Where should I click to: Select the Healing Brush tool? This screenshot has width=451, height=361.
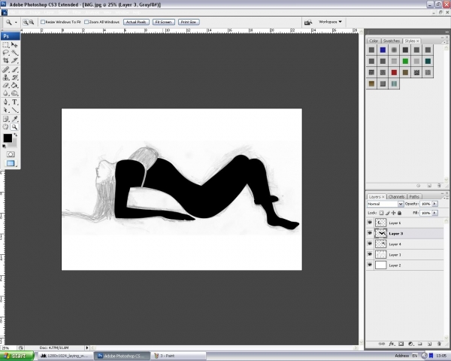pos(6,70)
